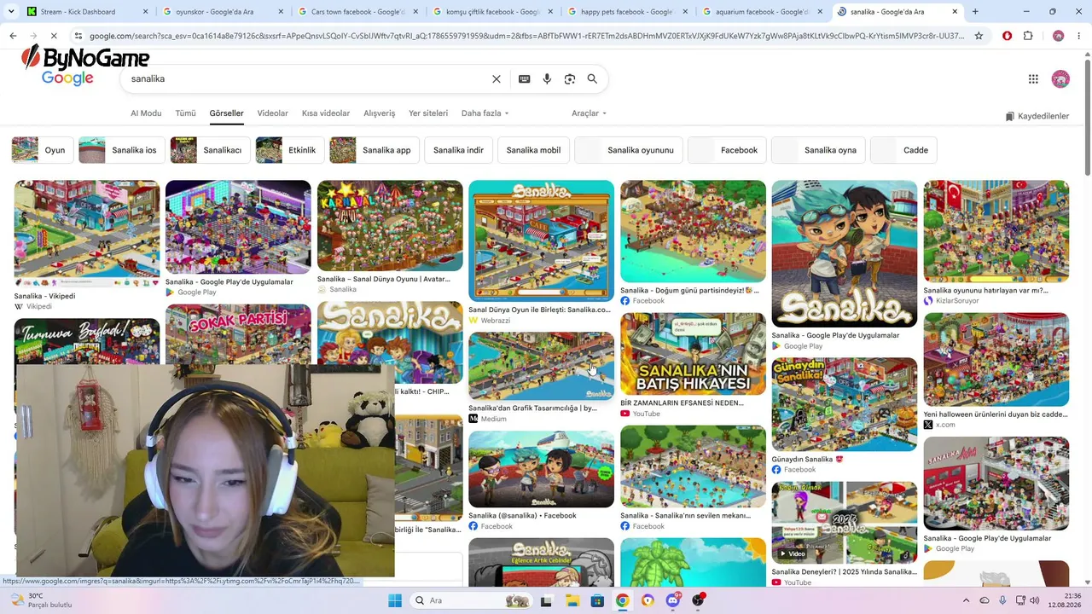Open Microsoft Store from the taskbar
This screenshot has width=1092, height=614.
[597, 600]
